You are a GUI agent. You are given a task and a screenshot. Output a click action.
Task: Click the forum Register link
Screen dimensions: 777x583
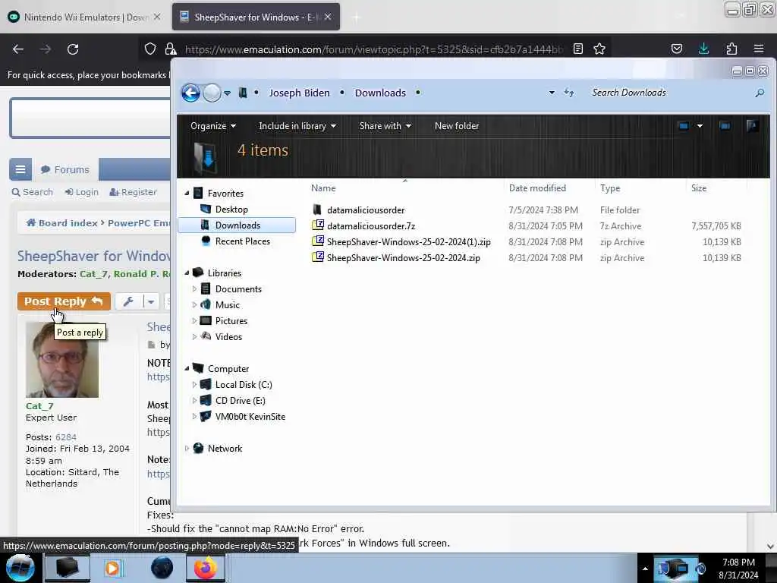pos(133,192)
